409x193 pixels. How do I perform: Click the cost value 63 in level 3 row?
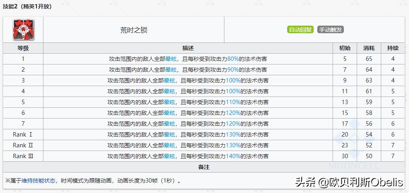[369, 81]
